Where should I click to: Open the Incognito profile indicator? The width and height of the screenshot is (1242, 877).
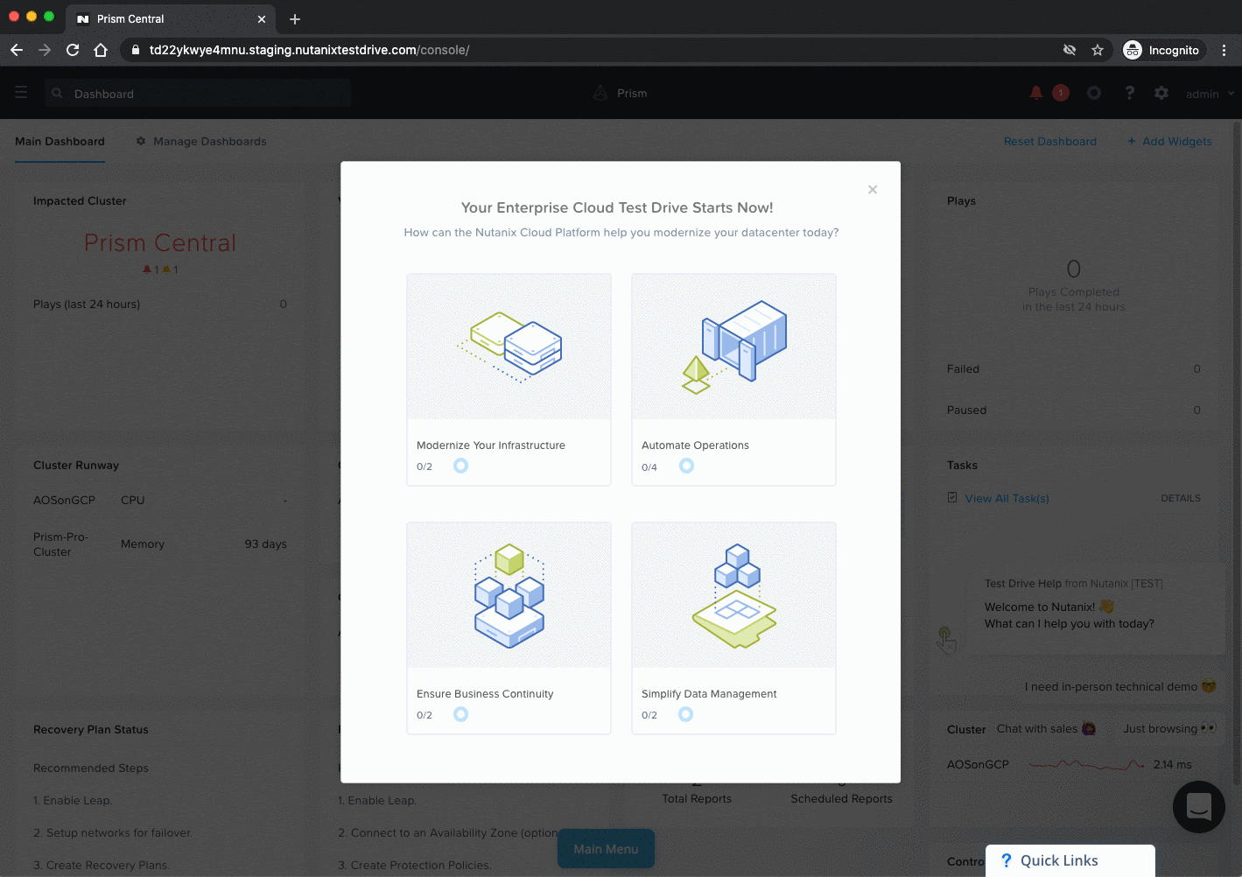point(1162,50)
